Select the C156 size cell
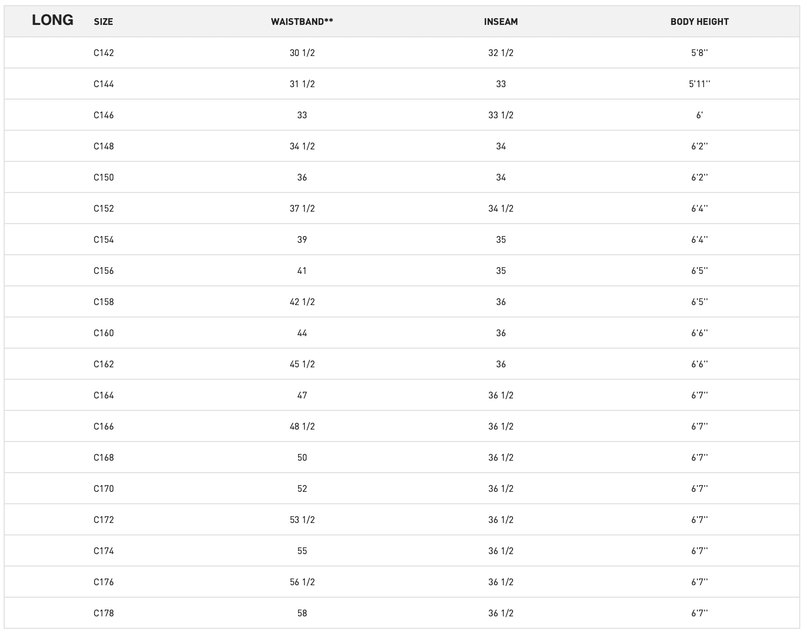 pos(103,271)
